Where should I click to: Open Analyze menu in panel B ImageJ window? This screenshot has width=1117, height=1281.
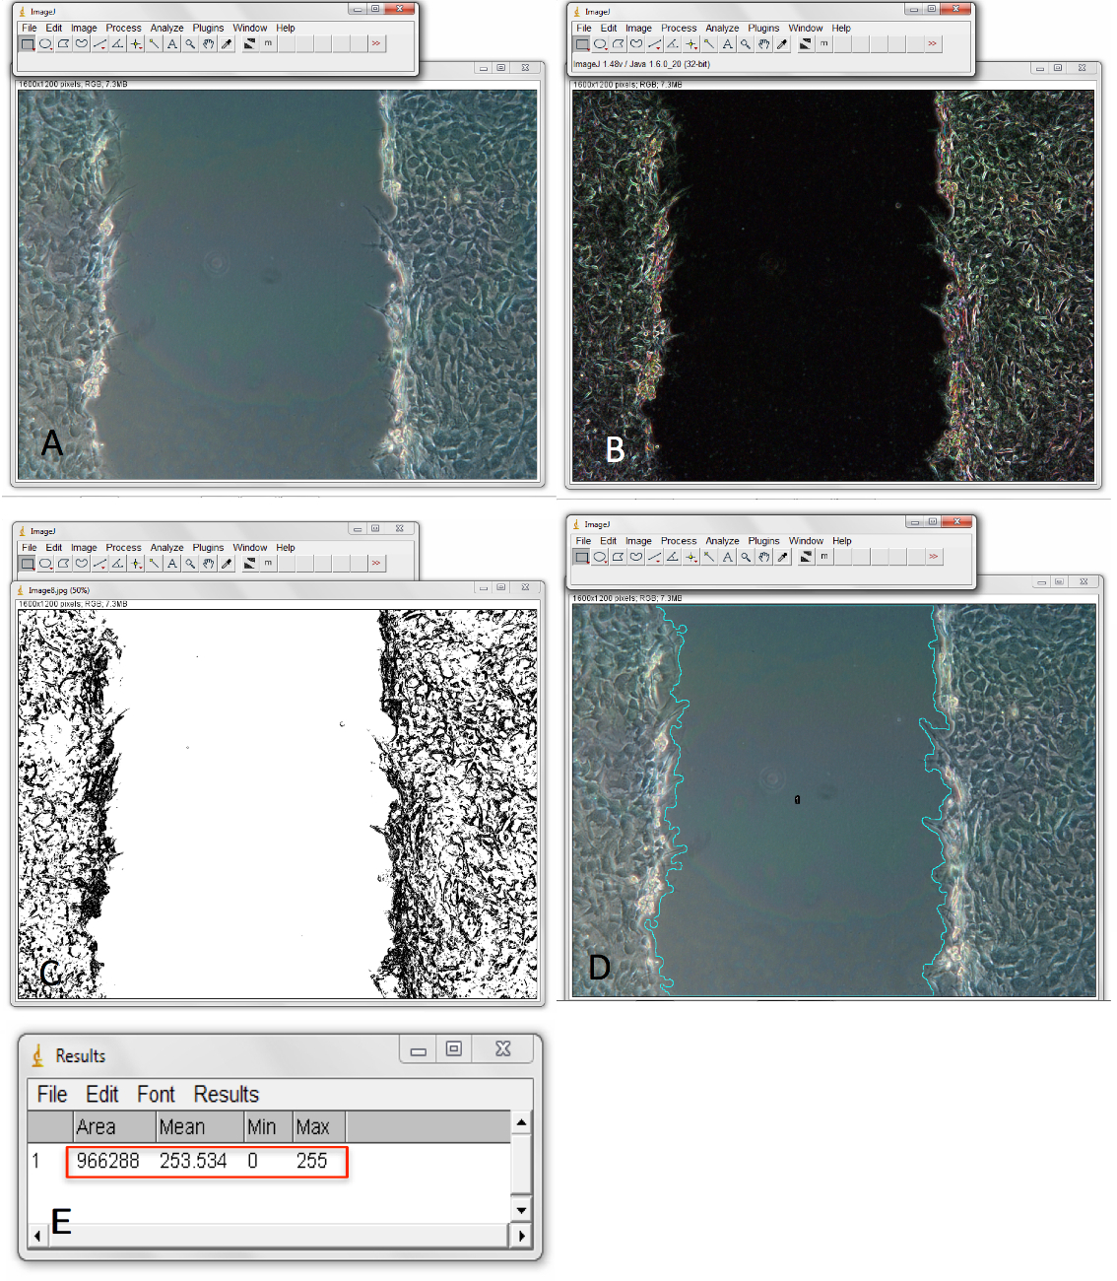point(722,28)
